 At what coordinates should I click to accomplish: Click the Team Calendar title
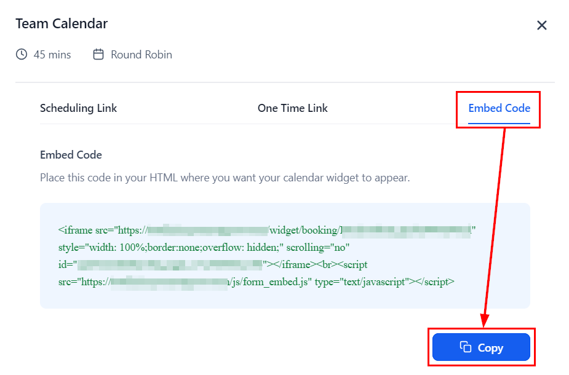[x=62, y=24]
